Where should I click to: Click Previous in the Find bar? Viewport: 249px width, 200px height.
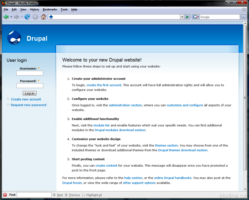[73, 195]
